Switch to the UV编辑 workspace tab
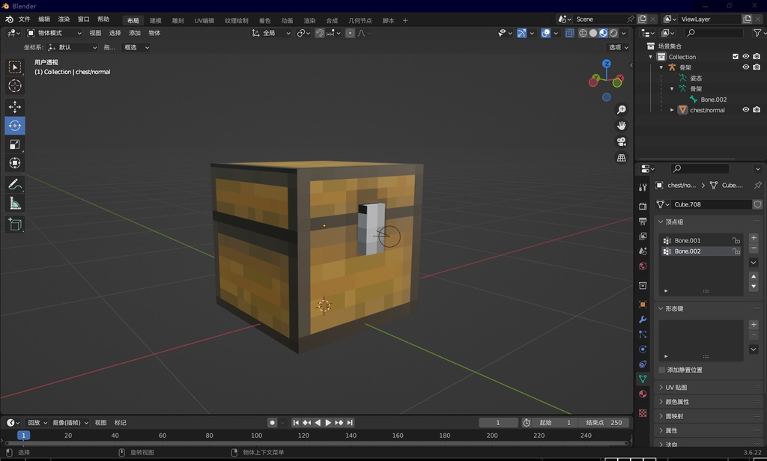Viewport: 767px width, 461px height. 204,20
